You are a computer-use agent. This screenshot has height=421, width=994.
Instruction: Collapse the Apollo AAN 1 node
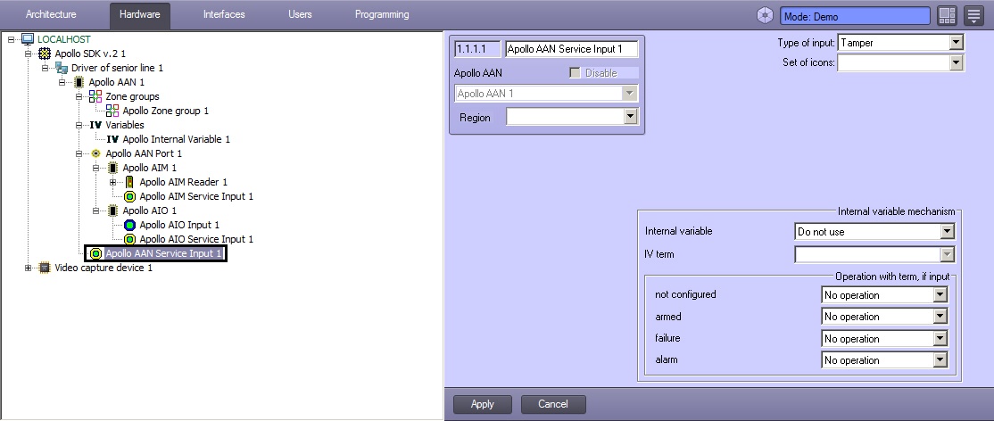62,82
